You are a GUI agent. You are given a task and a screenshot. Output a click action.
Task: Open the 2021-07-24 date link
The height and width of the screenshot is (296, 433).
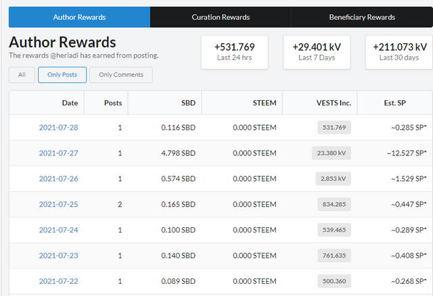(59, 230)
